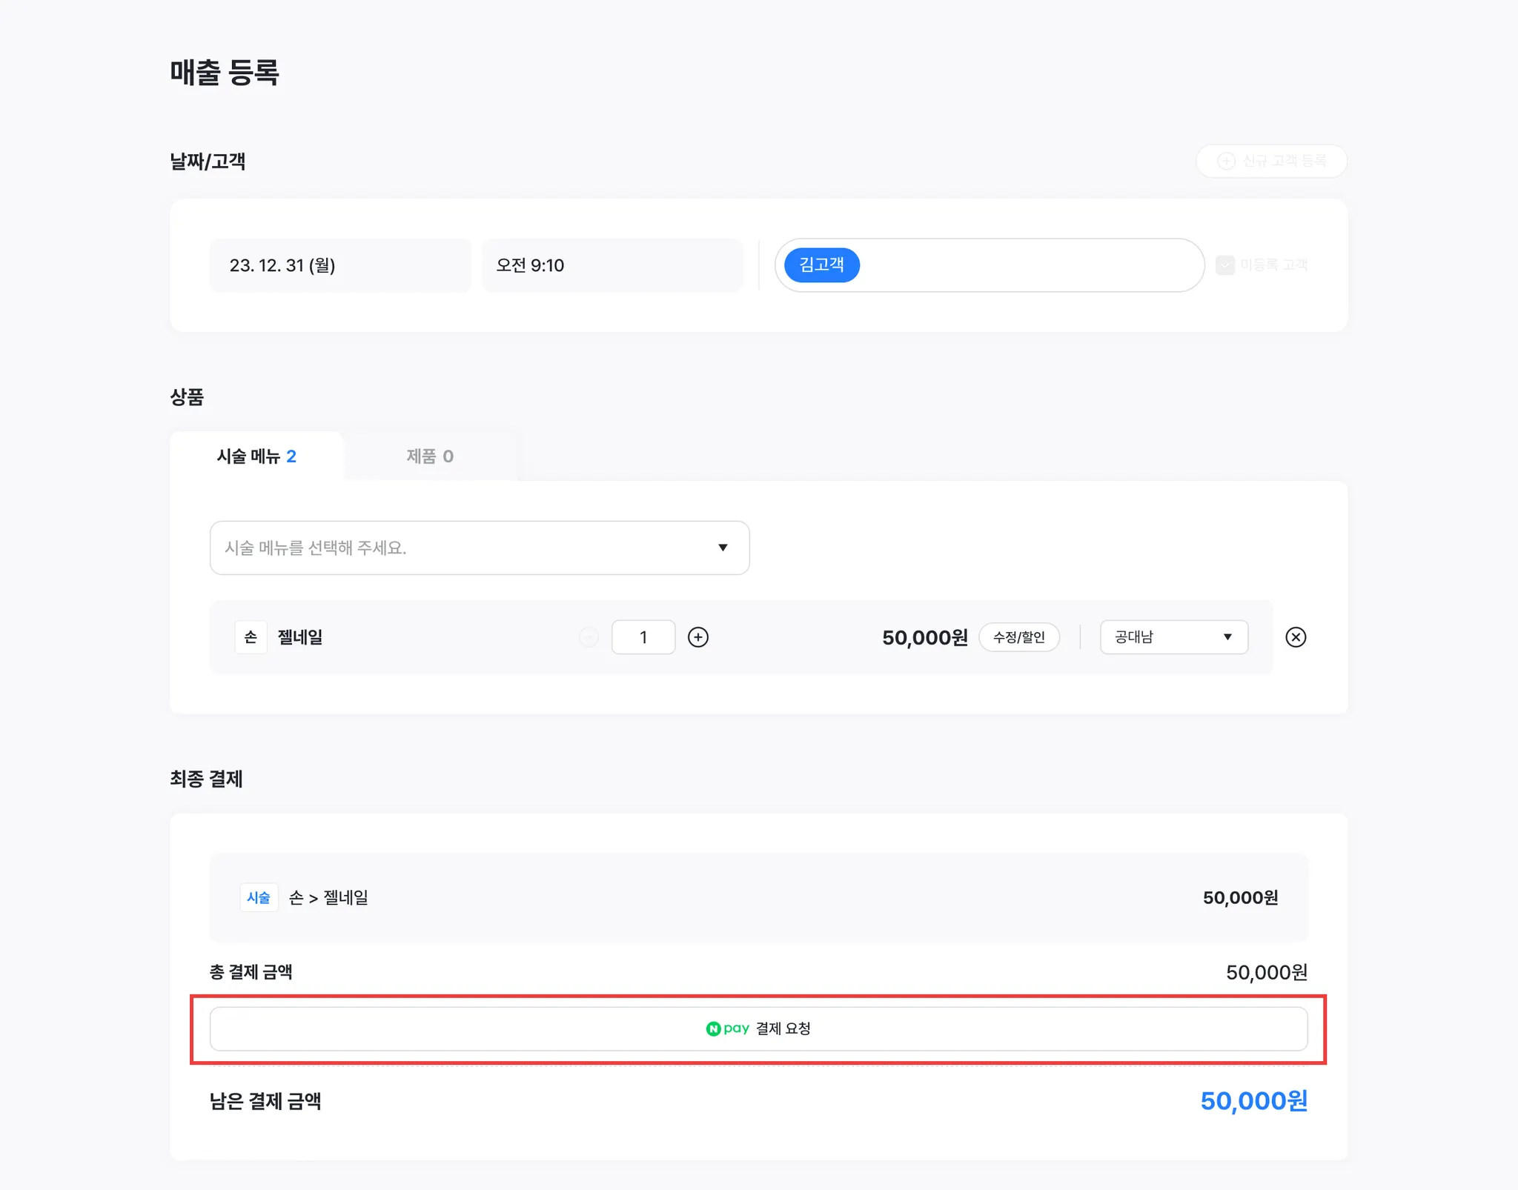Expand the 공대남 staff dropdown
Screen dimensions: 1518x1190
pos(1173,637)
